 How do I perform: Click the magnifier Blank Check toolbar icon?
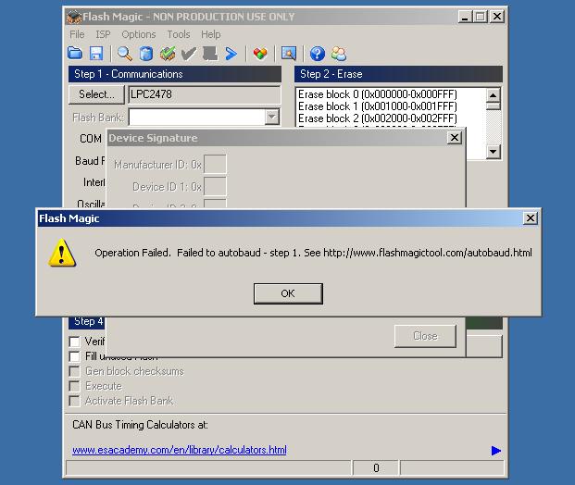coord(125,54)
